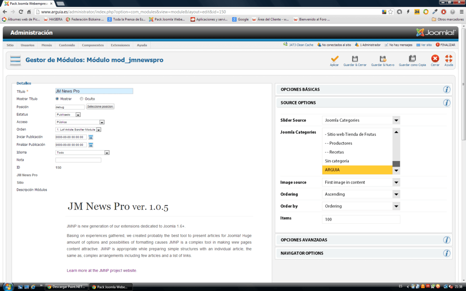
Task: Select Productores in the categories list
Action: (x=357, y=143)
